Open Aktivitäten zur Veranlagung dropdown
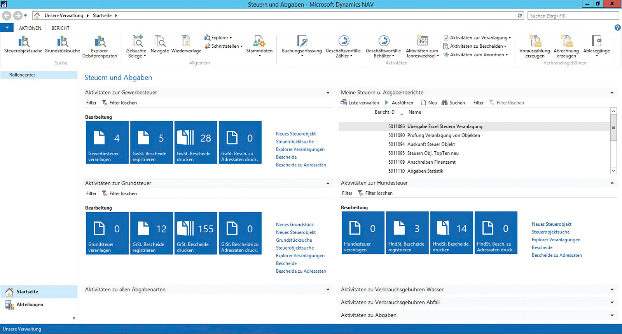Screen dimensions: 622x334 coord(478,38)
